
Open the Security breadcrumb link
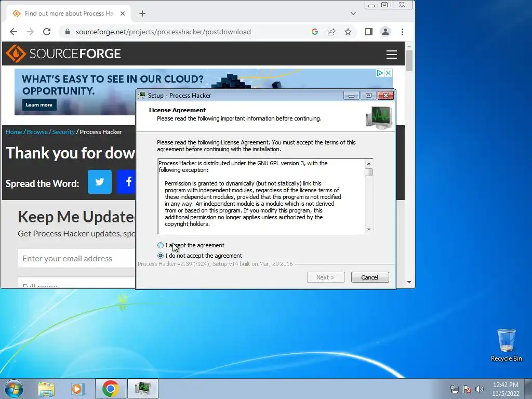point(63,132)
